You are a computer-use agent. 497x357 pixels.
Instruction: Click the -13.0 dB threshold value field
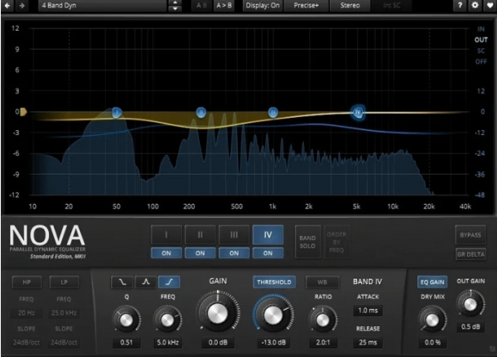(x=273, y=342)
